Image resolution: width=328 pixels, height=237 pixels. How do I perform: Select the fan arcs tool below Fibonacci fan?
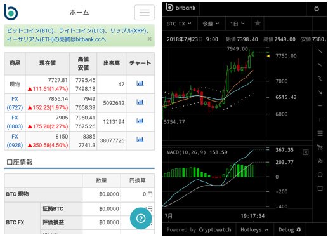(320, 161)
